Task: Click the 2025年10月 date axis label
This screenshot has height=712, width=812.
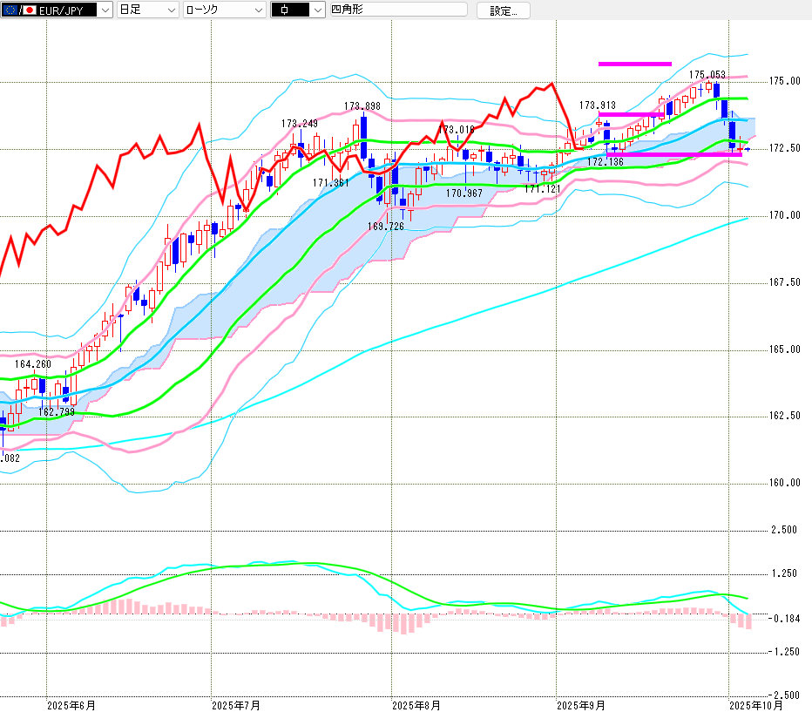Action: [754, 703]
